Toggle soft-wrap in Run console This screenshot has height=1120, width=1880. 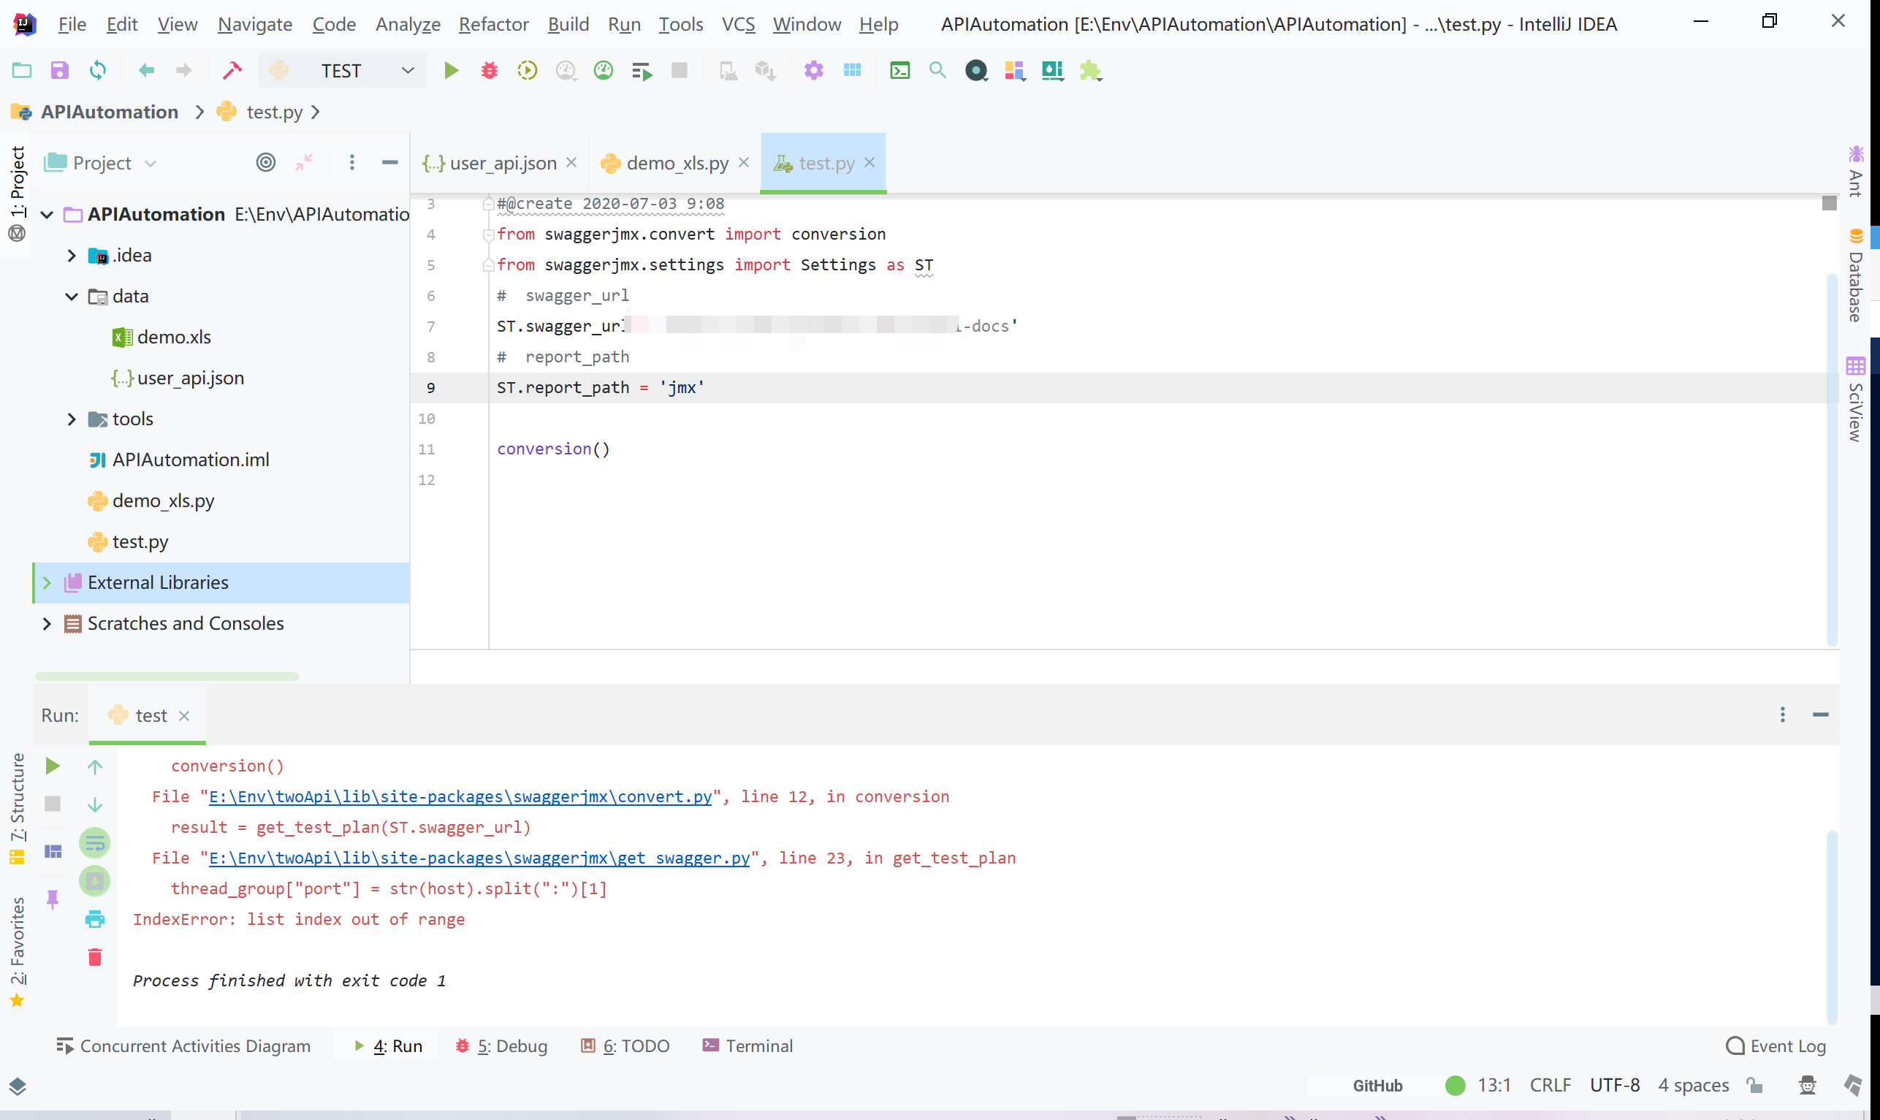(94, 843)
